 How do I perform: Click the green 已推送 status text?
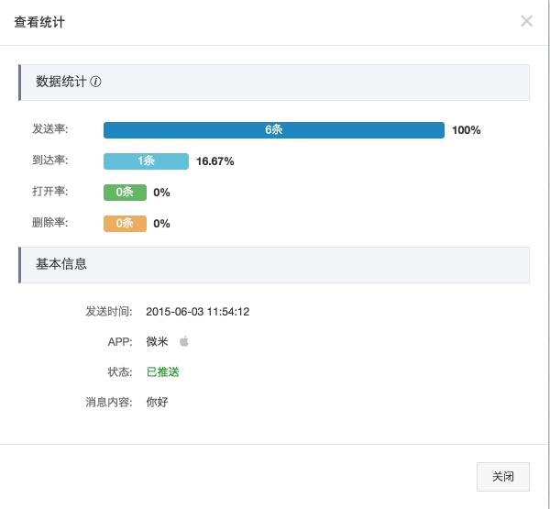162,372
